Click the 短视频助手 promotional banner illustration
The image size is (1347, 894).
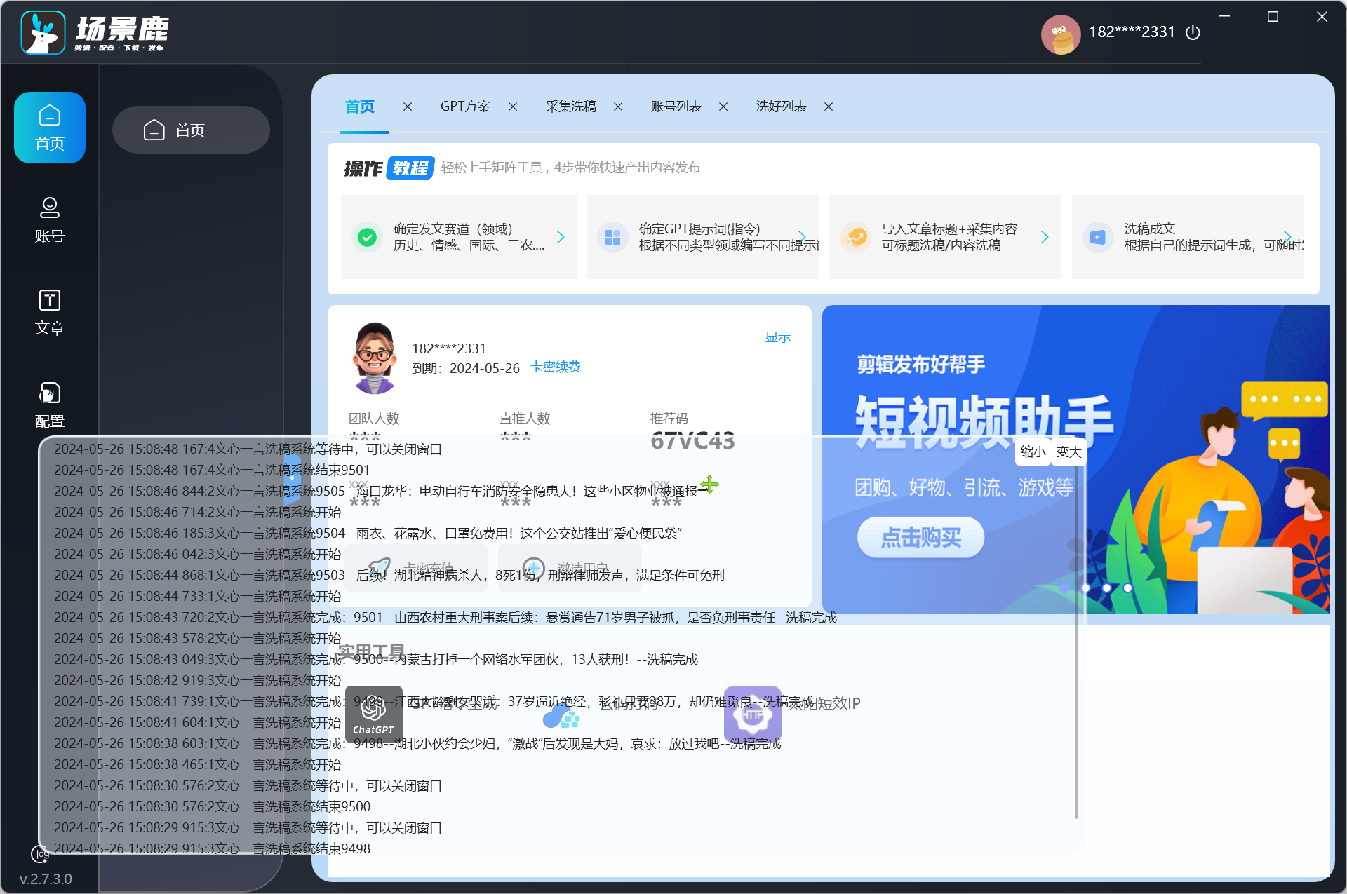1076,459
